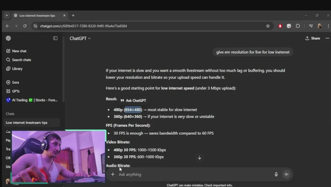Open Low internet livestream tips chat
Screen dimensions: 331x187
click(x=32, y=123)
